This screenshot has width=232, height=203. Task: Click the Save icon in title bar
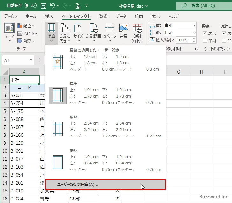(43, 6)
